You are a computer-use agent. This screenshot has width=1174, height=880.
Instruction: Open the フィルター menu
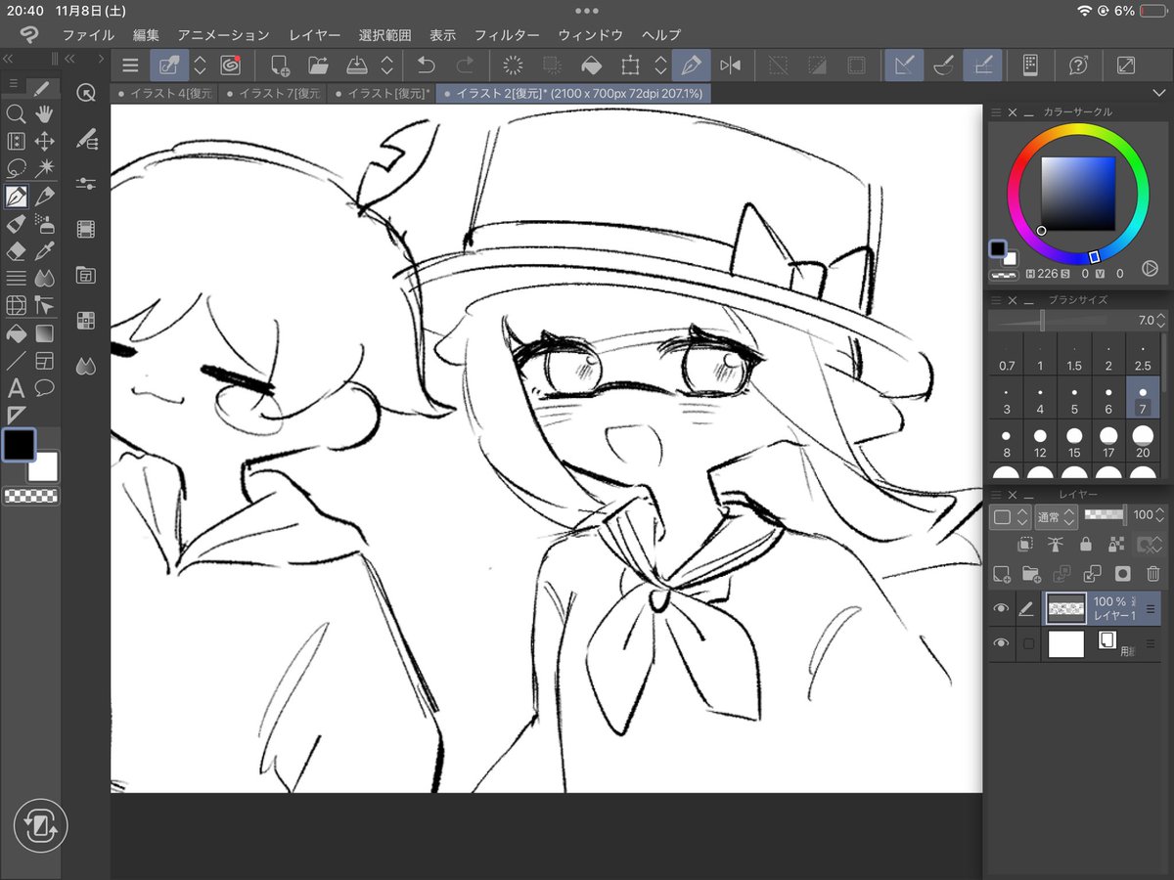(507, 35)
